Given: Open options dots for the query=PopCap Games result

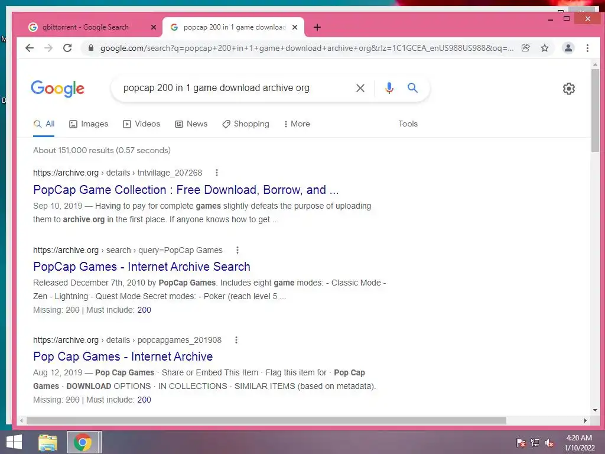Looking at the screenshot, I should pos(238,250).
